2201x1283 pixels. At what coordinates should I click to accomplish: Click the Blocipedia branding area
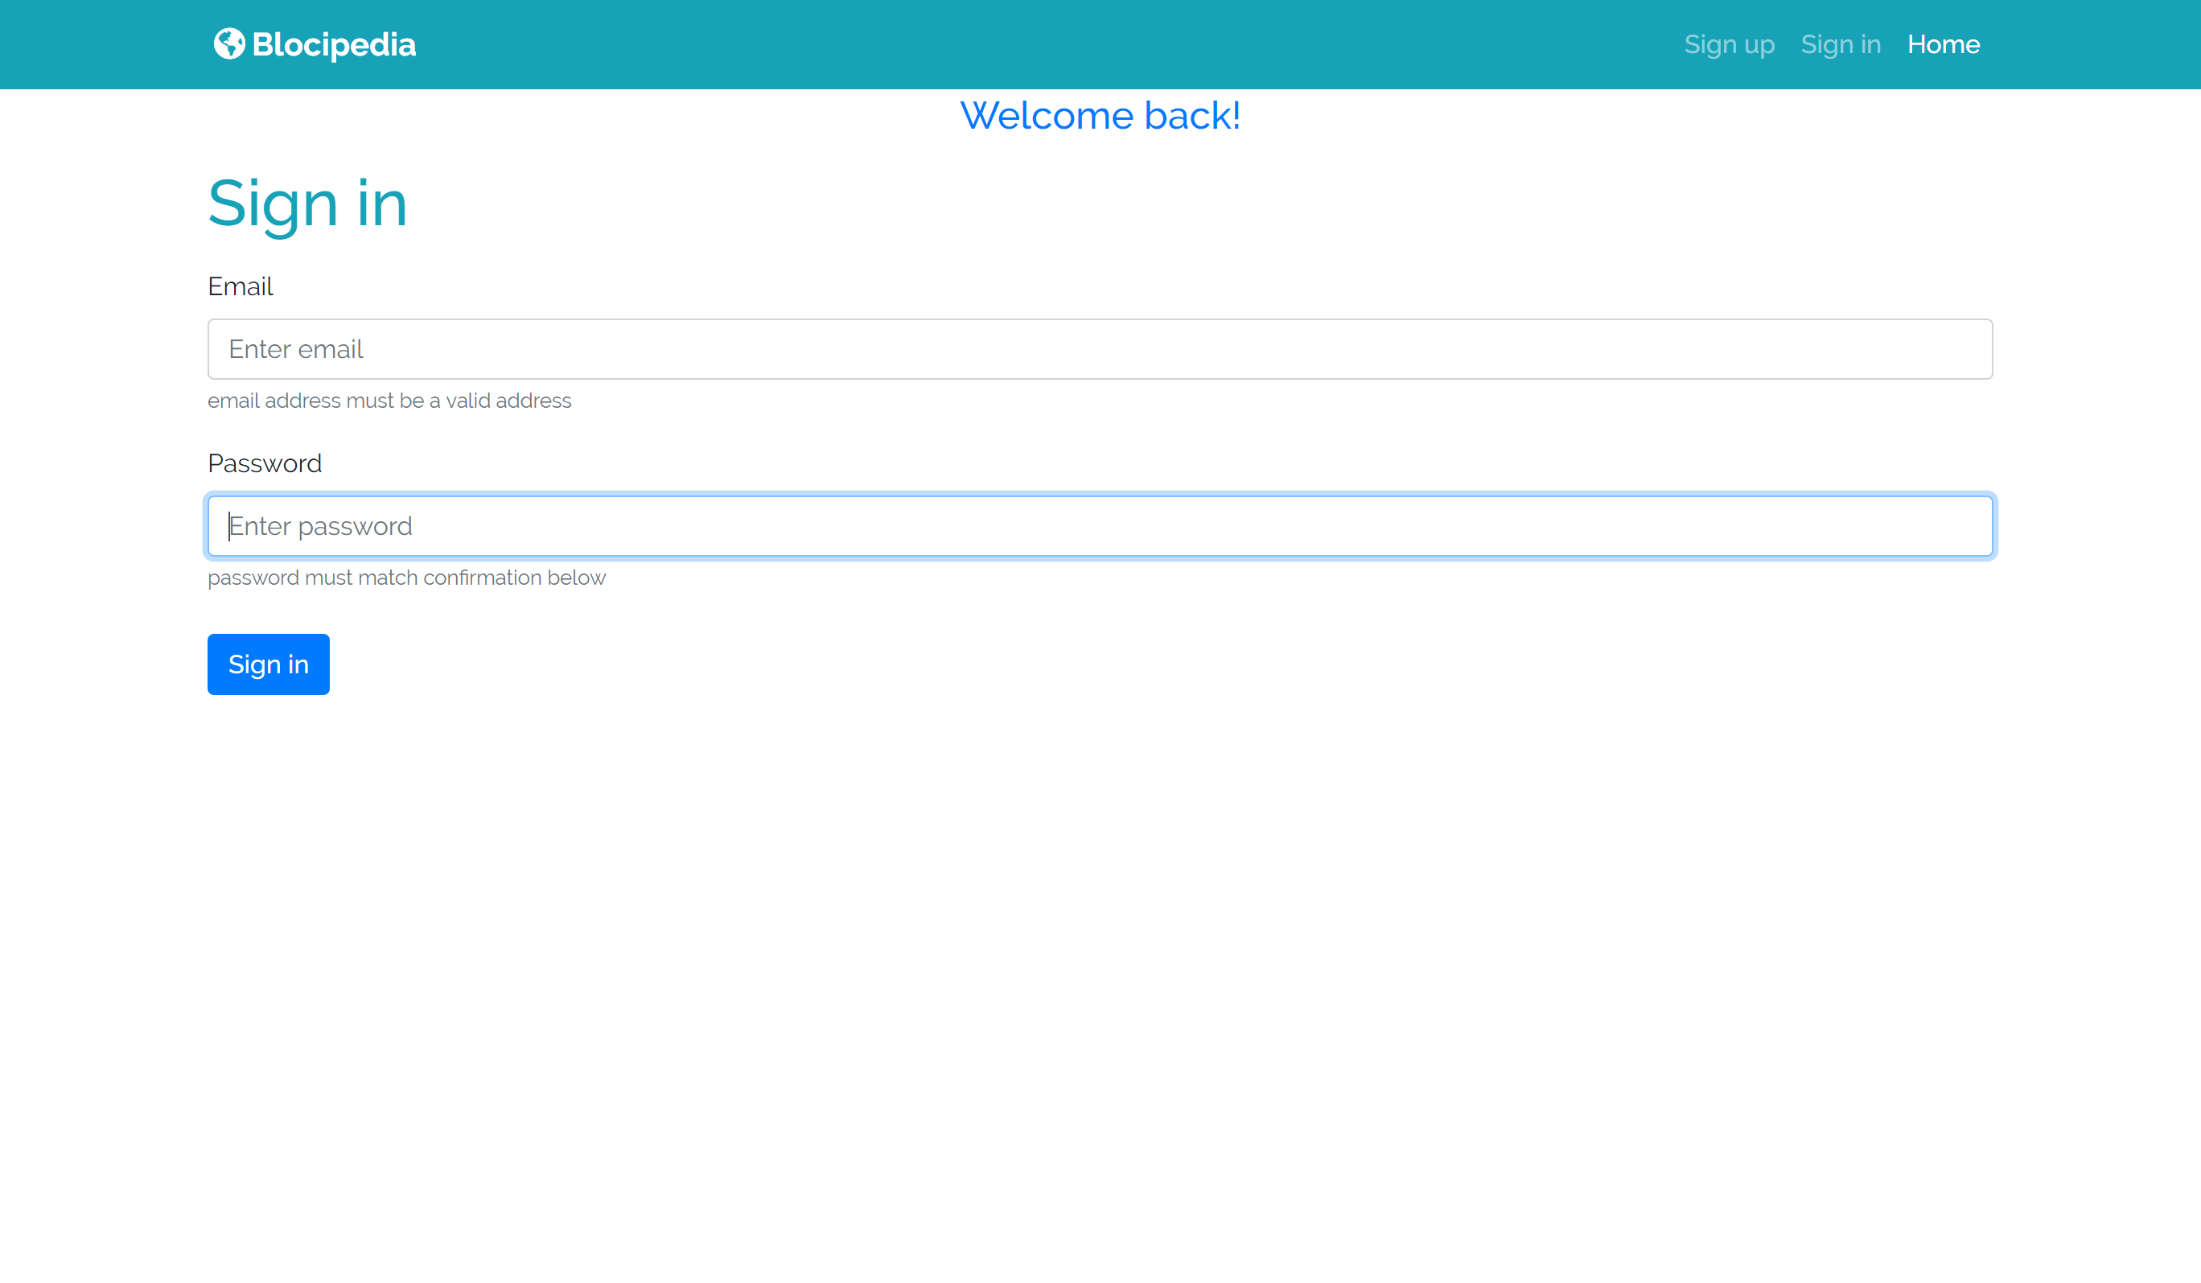coord(315,43)
